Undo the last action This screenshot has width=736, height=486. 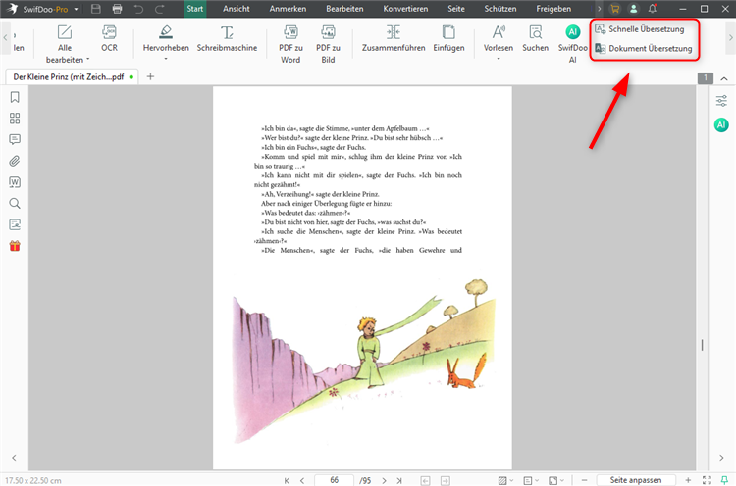pos(138,9)
